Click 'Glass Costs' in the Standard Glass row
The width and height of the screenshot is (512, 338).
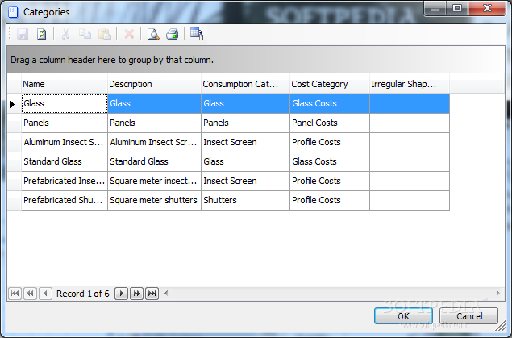tap(330, 161)
